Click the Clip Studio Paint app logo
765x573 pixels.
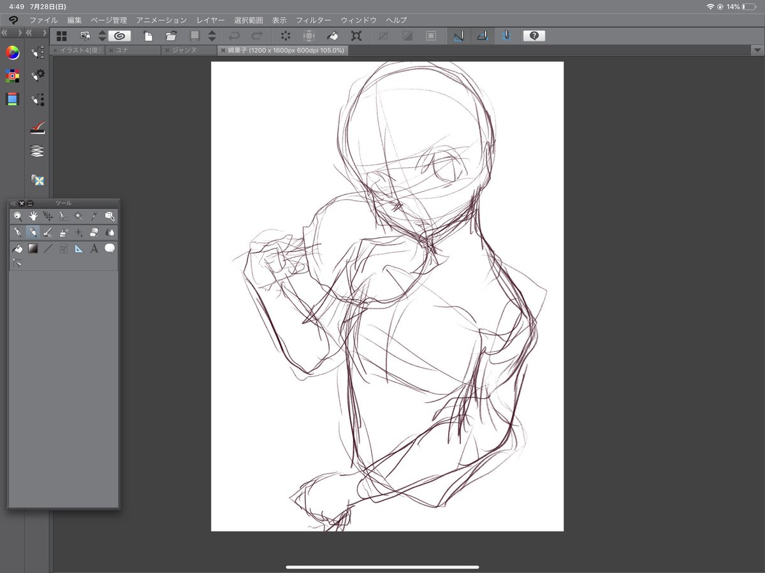coord(13,20)
